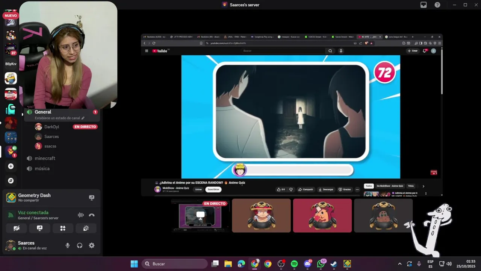Click the Descargar button
481x271 pixels.
(x=325, y=189)
